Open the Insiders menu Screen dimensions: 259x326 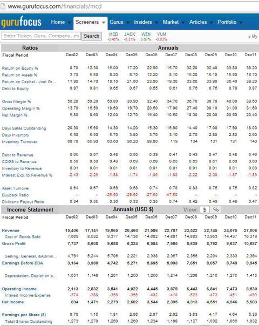coord(143,22)
